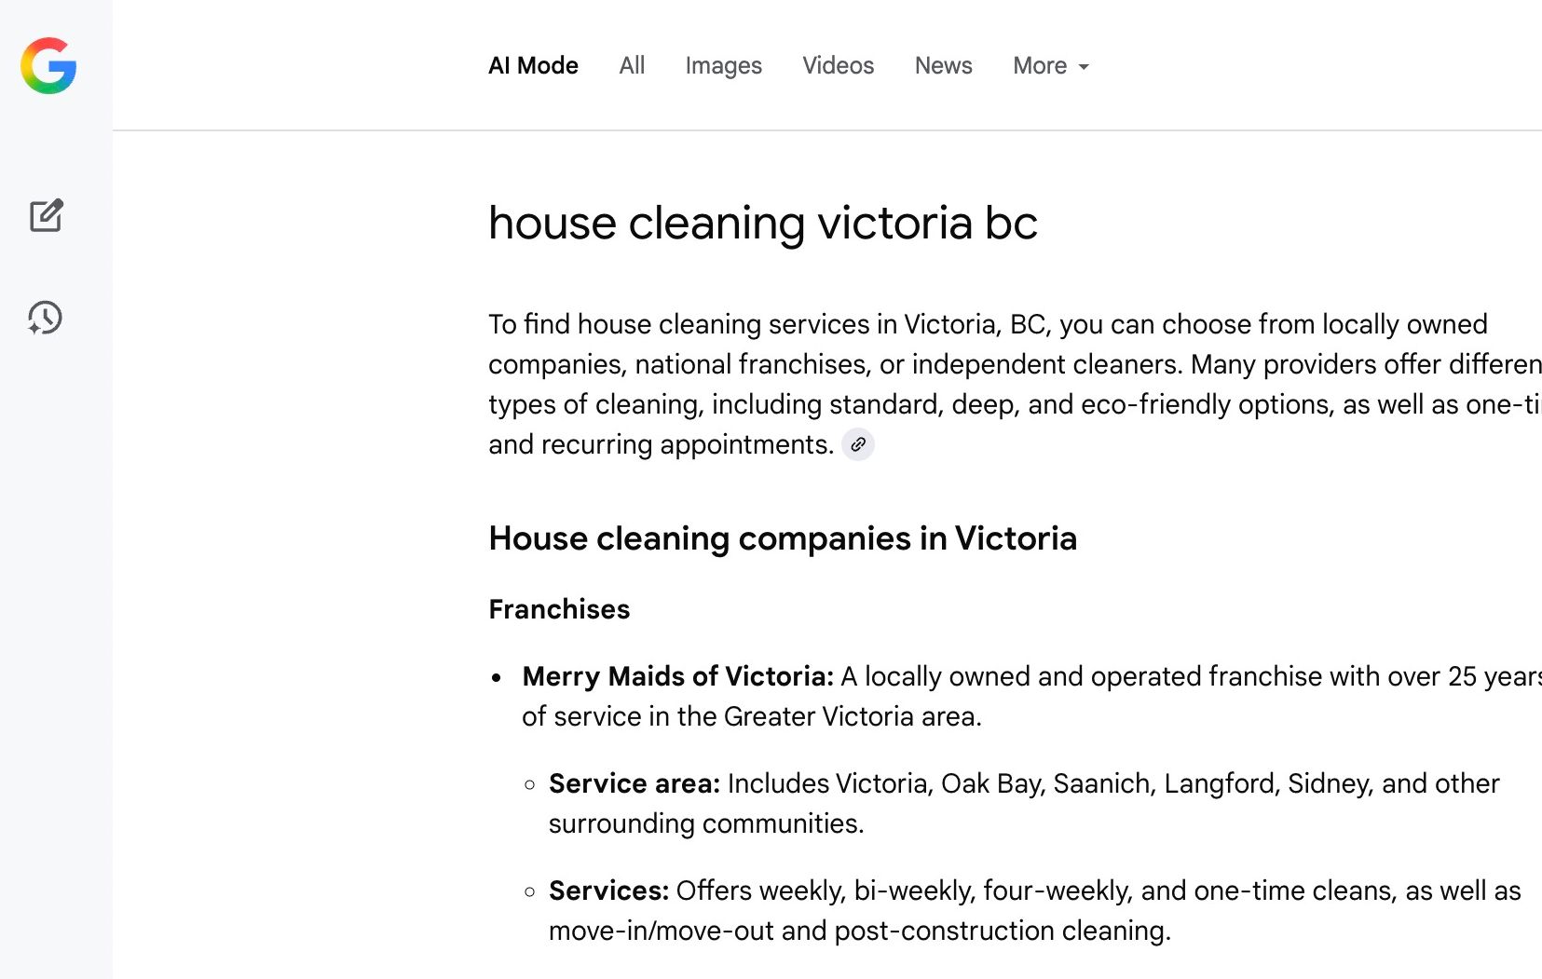This screenshot has height=979, width=1542.
Task: Open AI Mode history clock icon
Action: (45, 318)
